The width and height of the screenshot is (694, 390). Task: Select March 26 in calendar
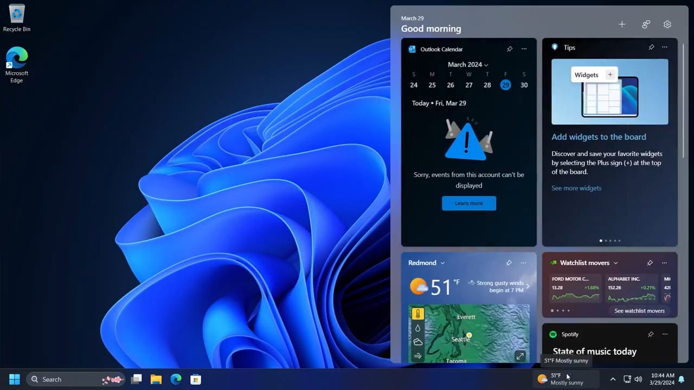(x=451, y=85)
